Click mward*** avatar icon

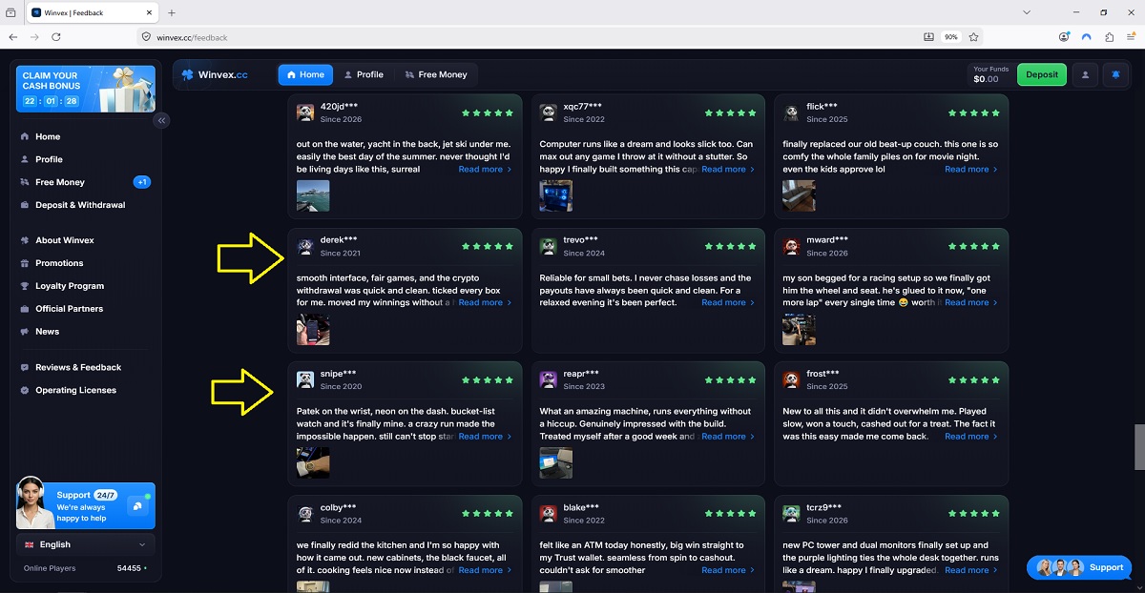[x=792, y=247]
